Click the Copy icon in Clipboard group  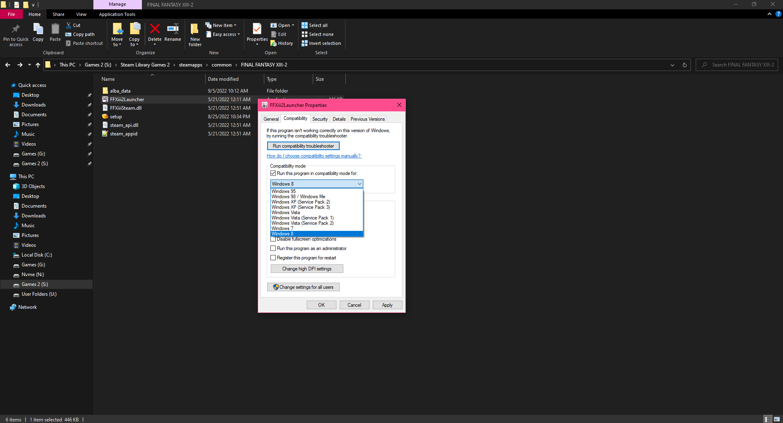[38, 33]
